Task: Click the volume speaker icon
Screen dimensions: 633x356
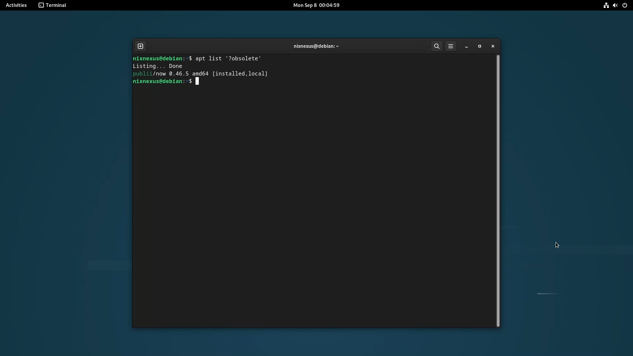Action: click(x=615, y=5)
